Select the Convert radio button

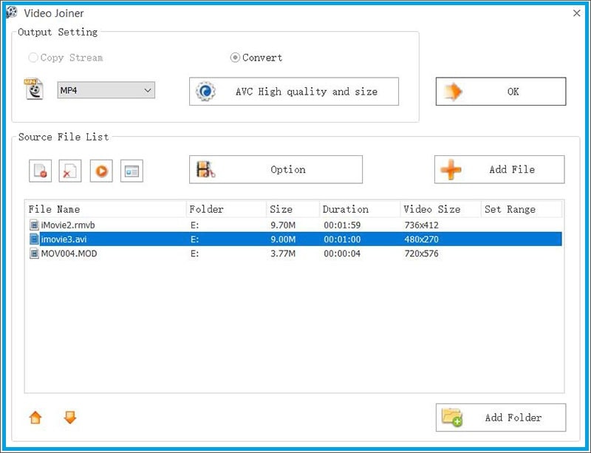pos(236,58)
